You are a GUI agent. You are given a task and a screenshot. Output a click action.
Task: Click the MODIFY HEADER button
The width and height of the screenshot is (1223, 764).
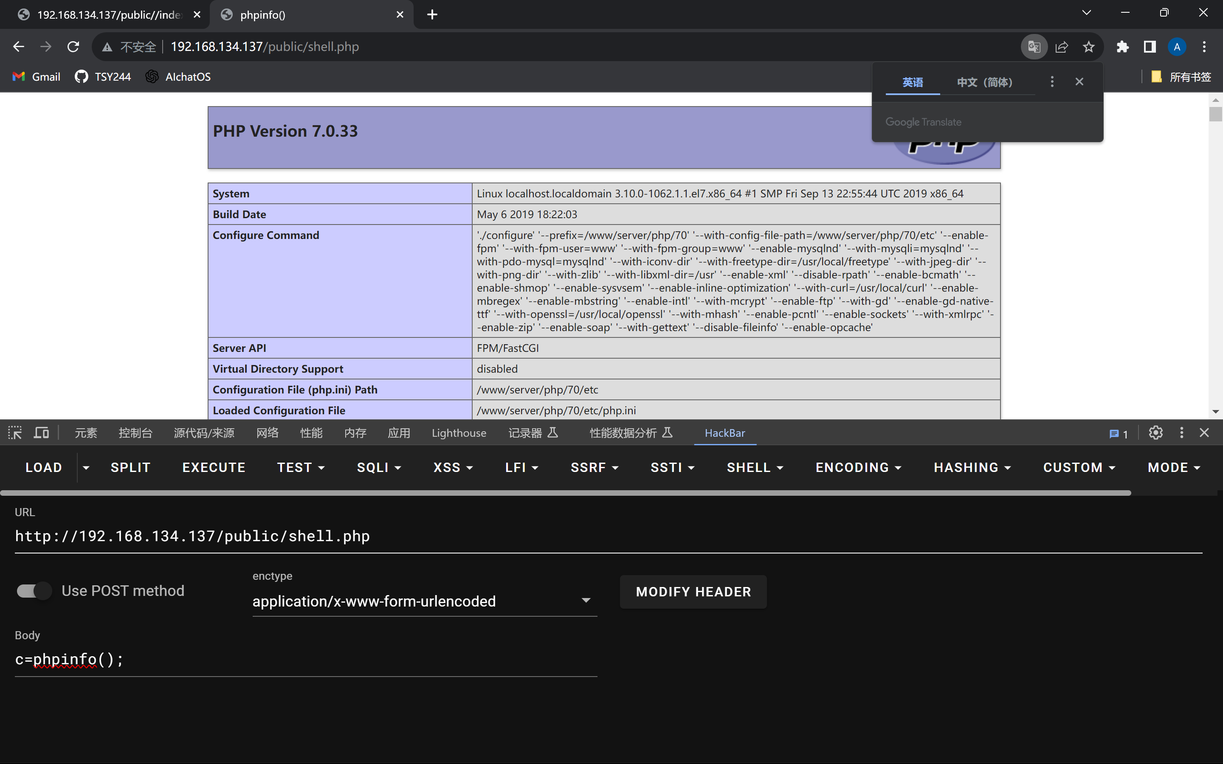coord(693,592)
